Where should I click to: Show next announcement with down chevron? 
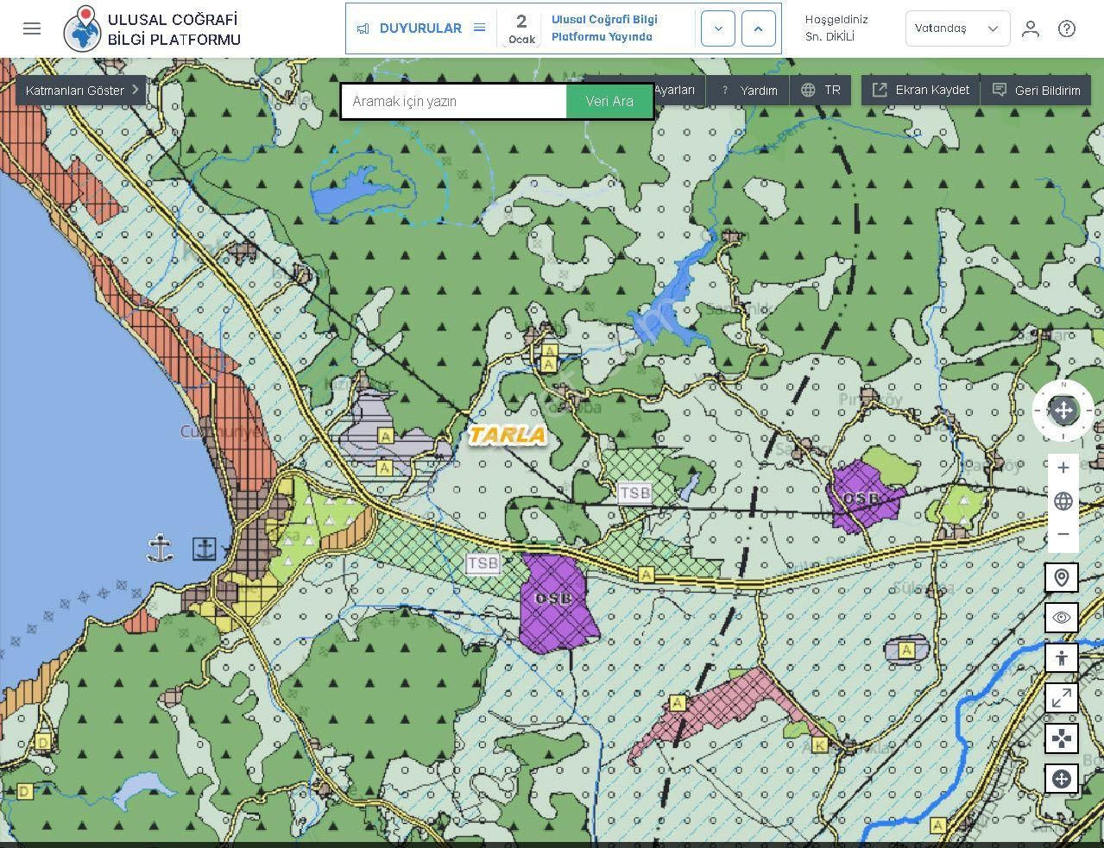coord(717,28)
